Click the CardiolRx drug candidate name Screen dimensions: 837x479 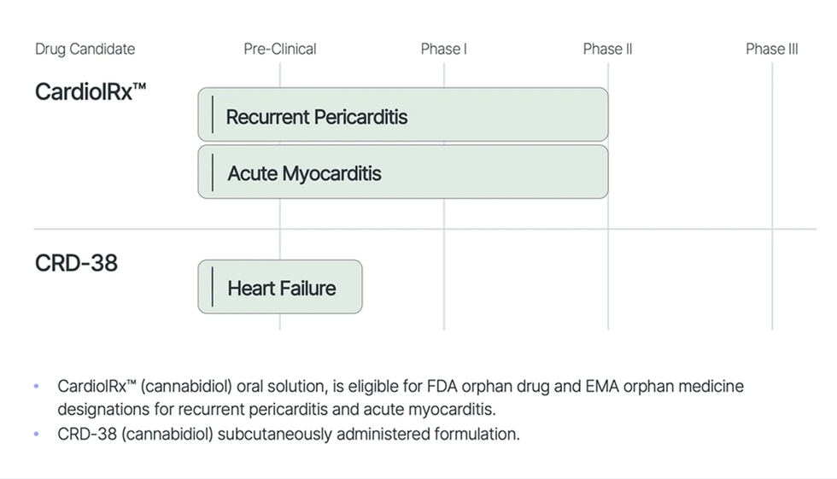point(84,91)
